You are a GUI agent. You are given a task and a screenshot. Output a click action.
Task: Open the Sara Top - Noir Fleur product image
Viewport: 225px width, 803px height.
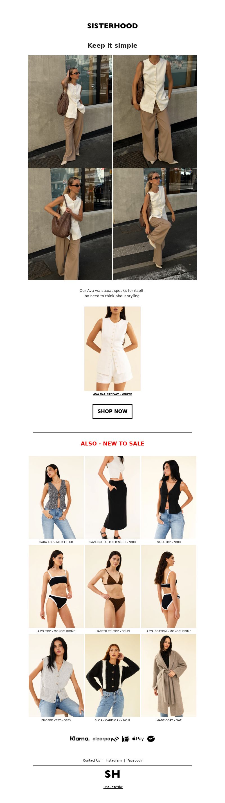(x=56, y=497)
